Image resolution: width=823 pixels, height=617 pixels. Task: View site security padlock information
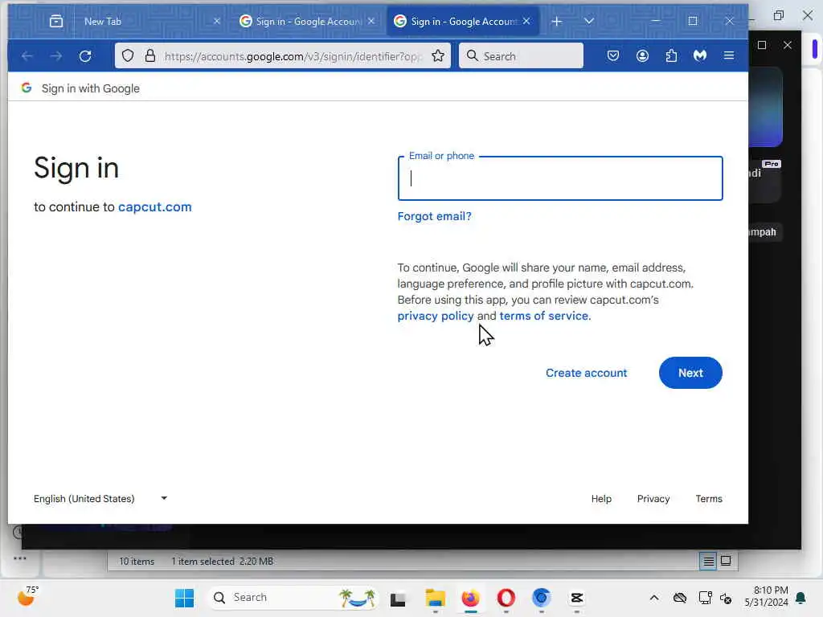click(x=150, y=55)
